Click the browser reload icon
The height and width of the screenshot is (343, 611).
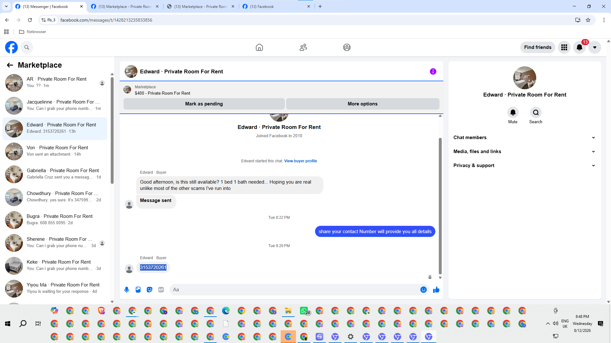(x=30, y=20)
